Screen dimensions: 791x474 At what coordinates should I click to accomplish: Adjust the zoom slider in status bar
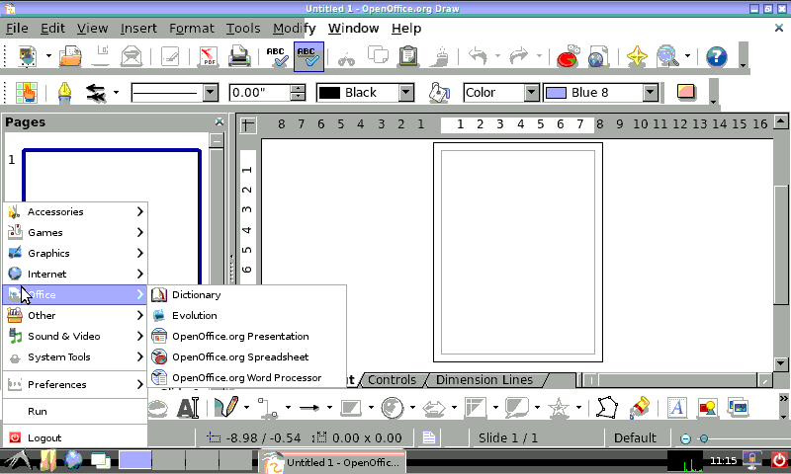pos(704,438)
